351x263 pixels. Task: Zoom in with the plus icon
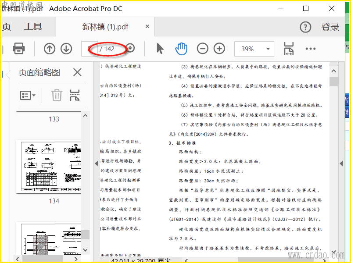click(219, 49)
